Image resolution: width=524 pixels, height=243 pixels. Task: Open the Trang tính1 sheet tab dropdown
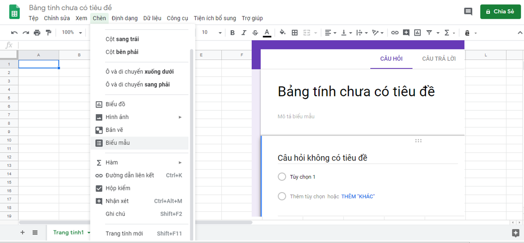tap(89, 233)
